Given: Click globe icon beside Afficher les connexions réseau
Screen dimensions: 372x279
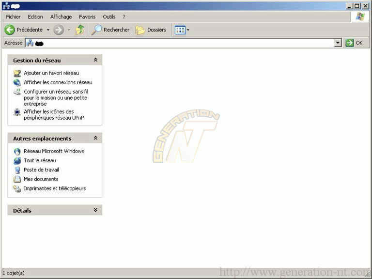Looking at the screenshot, I should (x=17, y=82).
